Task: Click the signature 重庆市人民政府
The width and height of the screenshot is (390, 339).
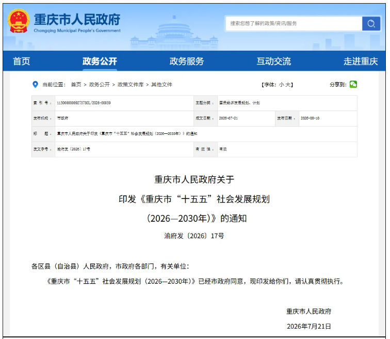Action: tap(308, 311)
